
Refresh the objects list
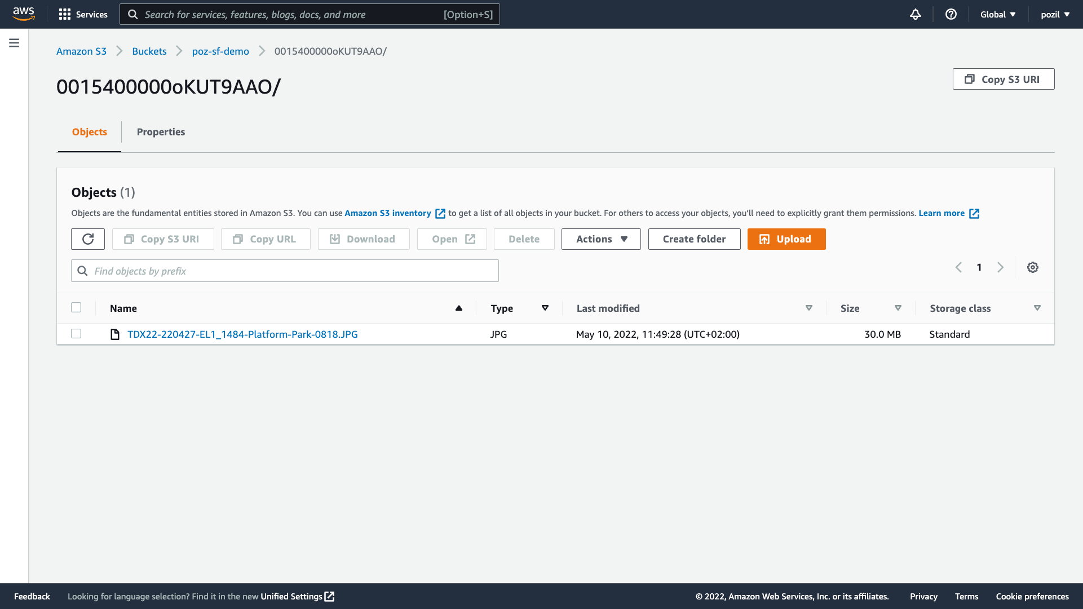click(x=88, y=239)
